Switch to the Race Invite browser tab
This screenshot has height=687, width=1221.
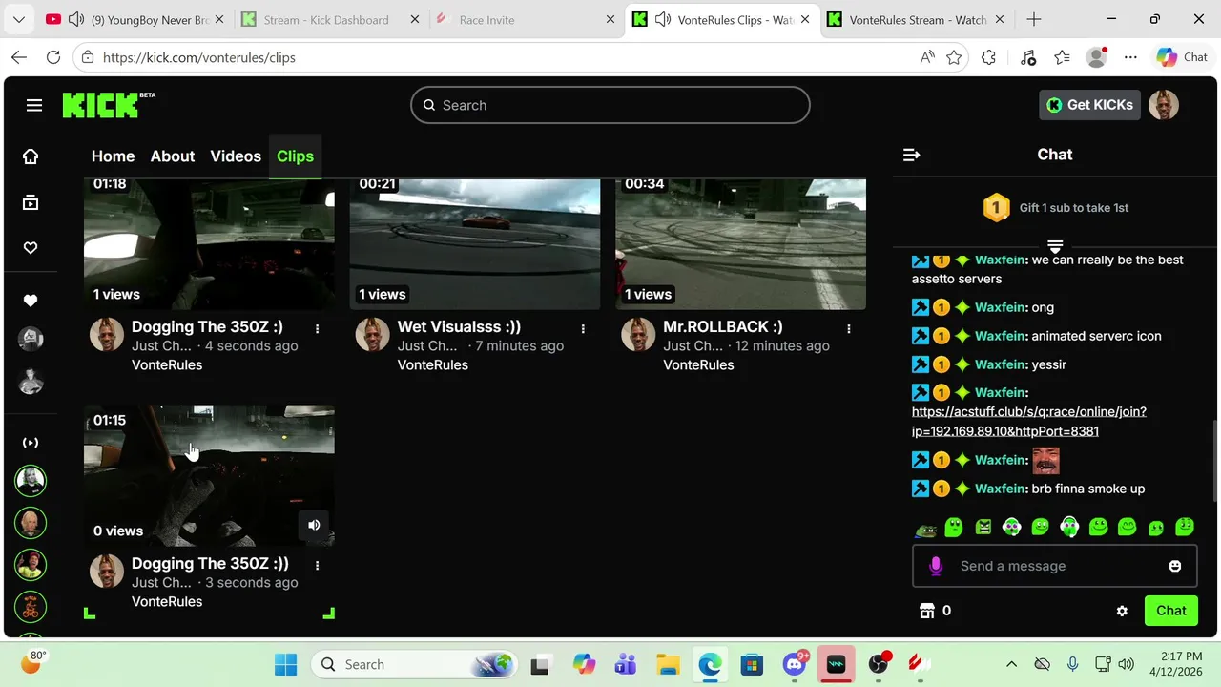tap(525, 20)
